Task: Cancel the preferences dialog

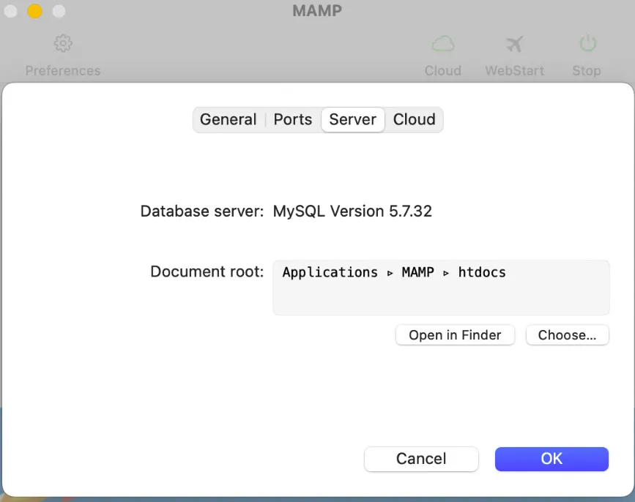Action: click(x=421, y=459)
